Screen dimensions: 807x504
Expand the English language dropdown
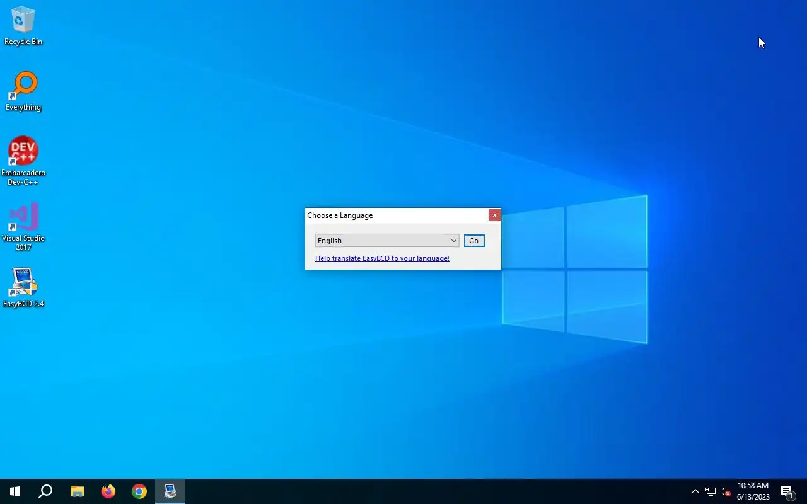pos(387,241)
